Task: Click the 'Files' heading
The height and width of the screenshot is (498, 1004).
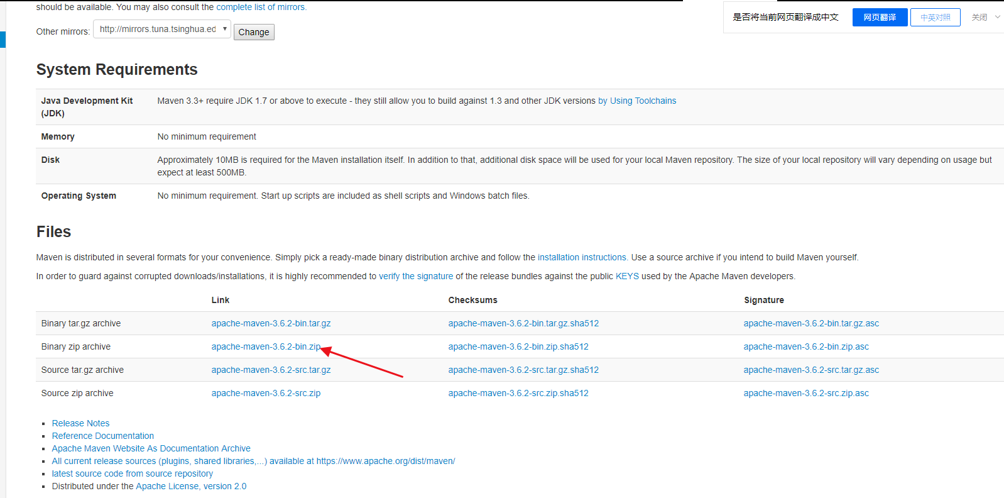Action: tap(53, 231)
